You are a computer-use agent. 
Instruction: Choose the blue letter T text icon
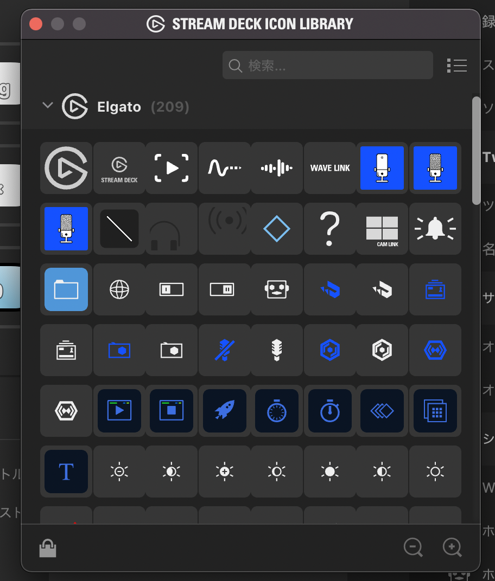click(66, 472)
